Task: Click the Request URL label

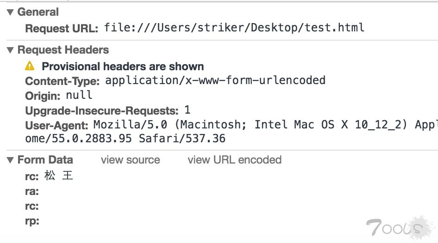Action: pyautogui.click(x=62, y=28)
